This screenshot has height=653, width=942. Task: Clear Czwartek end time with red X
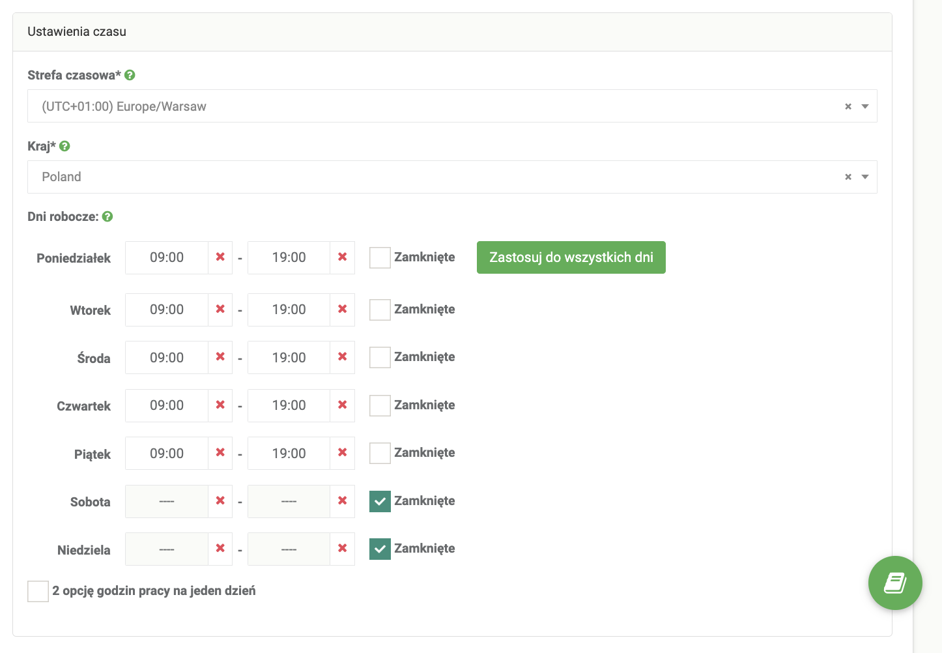point(343,405)
